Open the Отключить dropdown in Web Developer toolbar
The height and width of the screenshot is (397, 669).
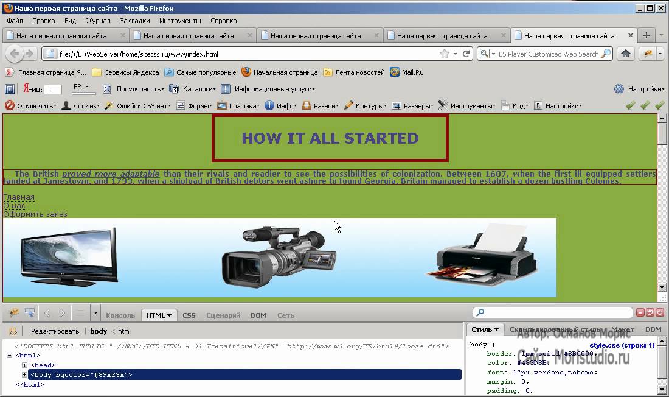(x=30, y=105)
